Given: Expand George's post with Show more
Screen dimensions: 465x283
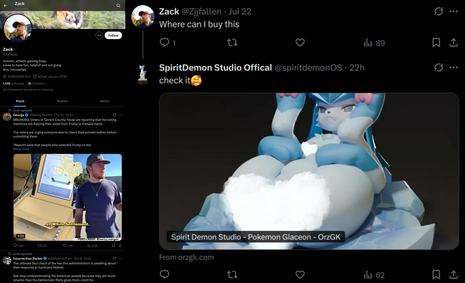Looking at the screenshot, I should (21, 149).
